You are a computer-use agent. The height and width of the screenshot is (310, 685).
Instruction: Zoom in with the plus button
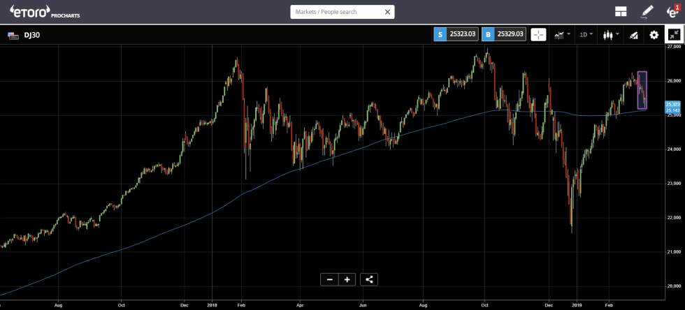[347, 279]
